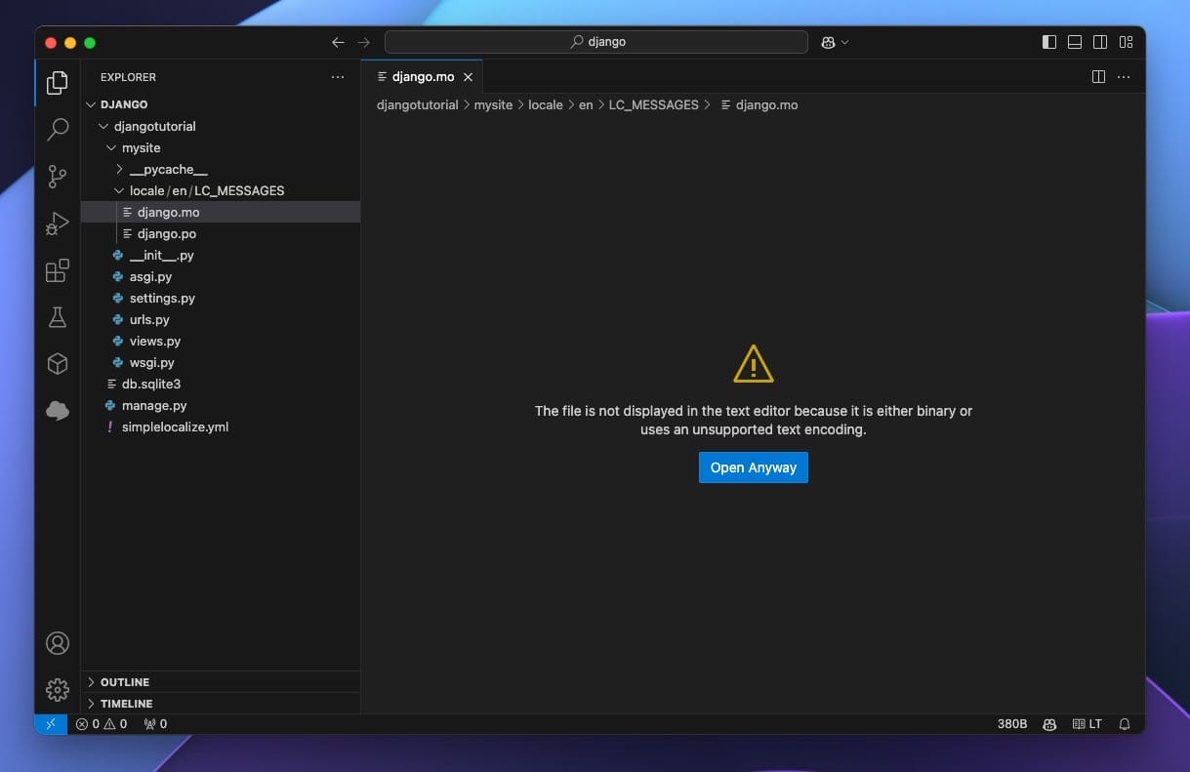This screenshot has width=1190, height=772.
Task: Collapse the DJANGO explorer section
Action: pos(221,104)
